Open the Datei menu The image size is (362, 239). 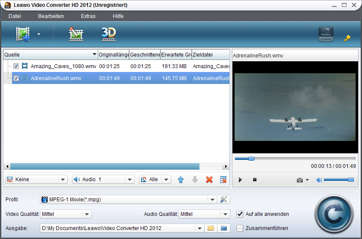tap(15, 16)
